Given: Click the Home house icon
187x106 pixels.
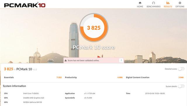Looking at the screenshot, I should pos(140,3).
